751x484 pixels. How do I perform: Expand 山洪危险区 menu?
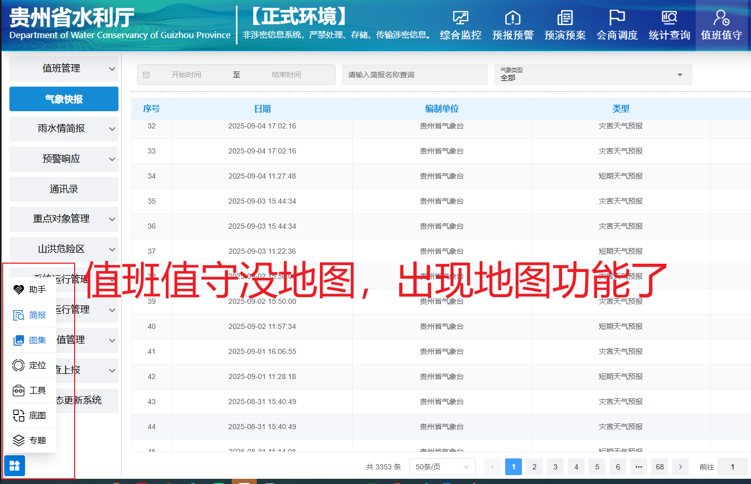coord(64,249)
